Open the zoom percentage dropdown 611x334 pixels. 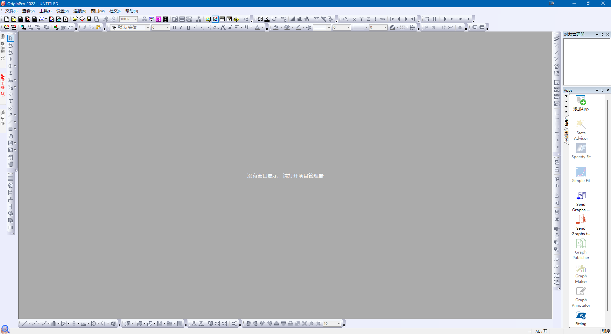pyautogui.click(x=135, y=19)
